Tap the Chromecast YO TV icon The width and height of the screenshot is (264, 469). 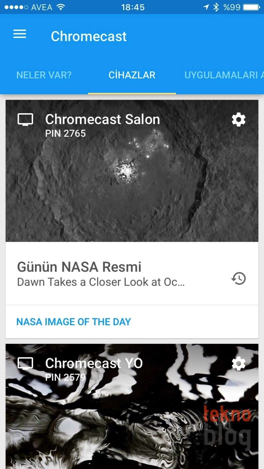pyautogui.click(x=25, y=363)
